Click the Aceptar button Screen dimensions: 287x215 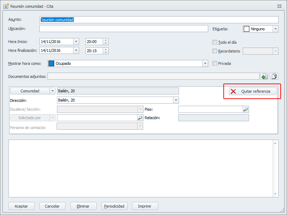[21, 206]
